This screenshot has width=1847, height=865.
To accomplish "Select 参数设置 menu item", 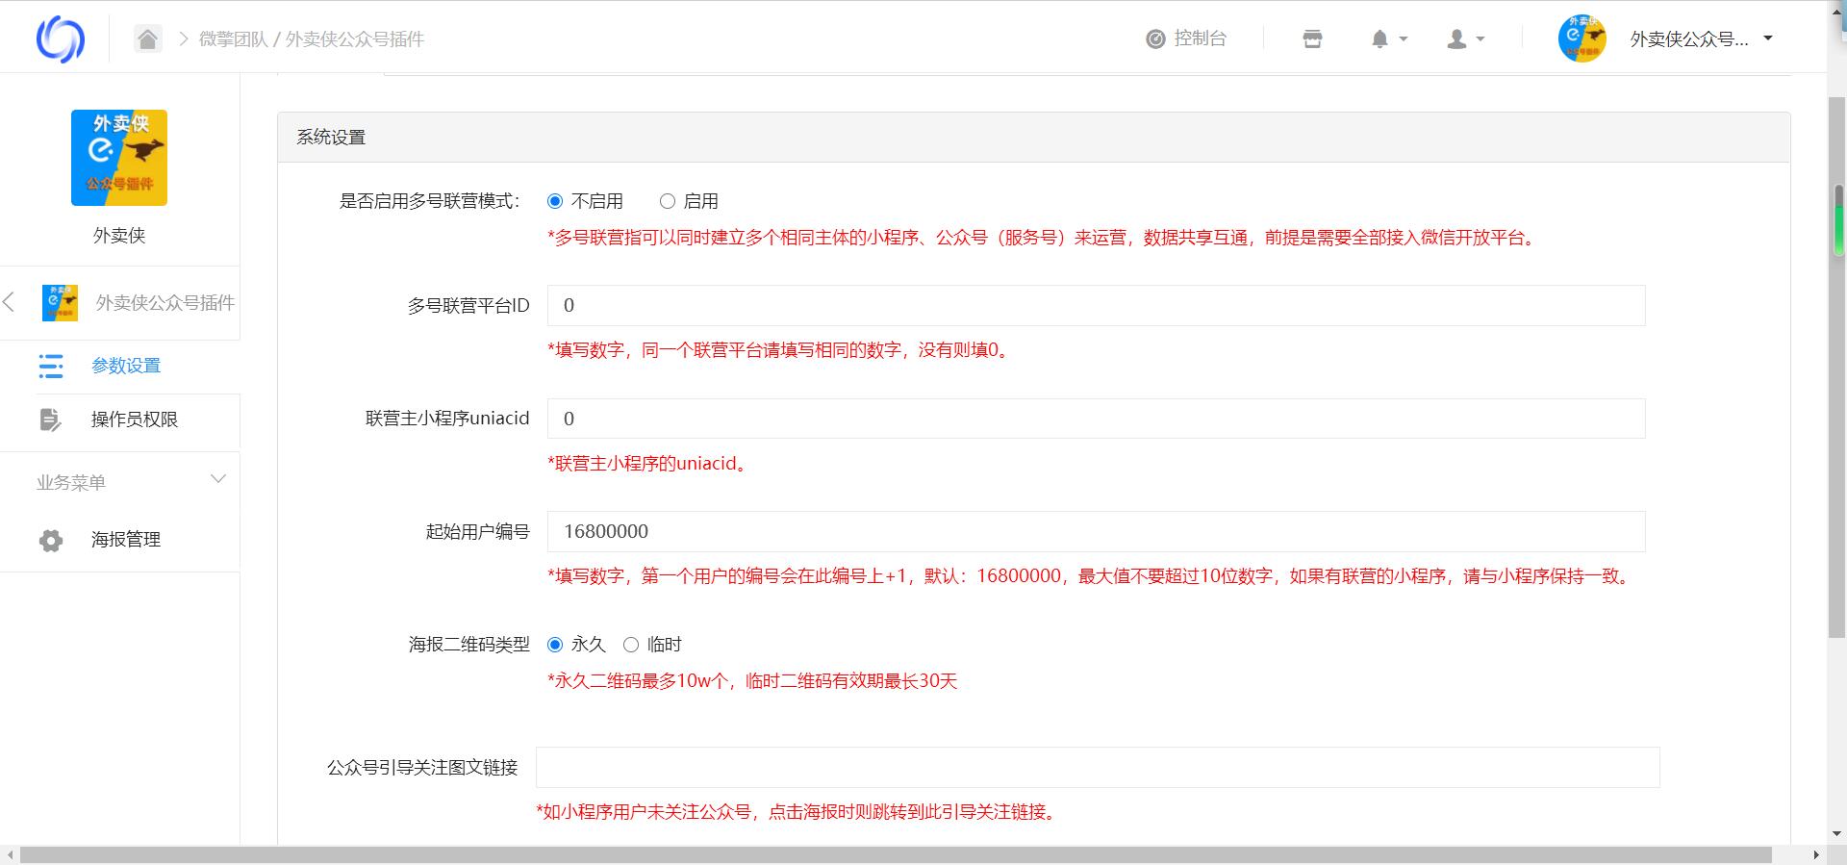I will click(x=126, y=366).
